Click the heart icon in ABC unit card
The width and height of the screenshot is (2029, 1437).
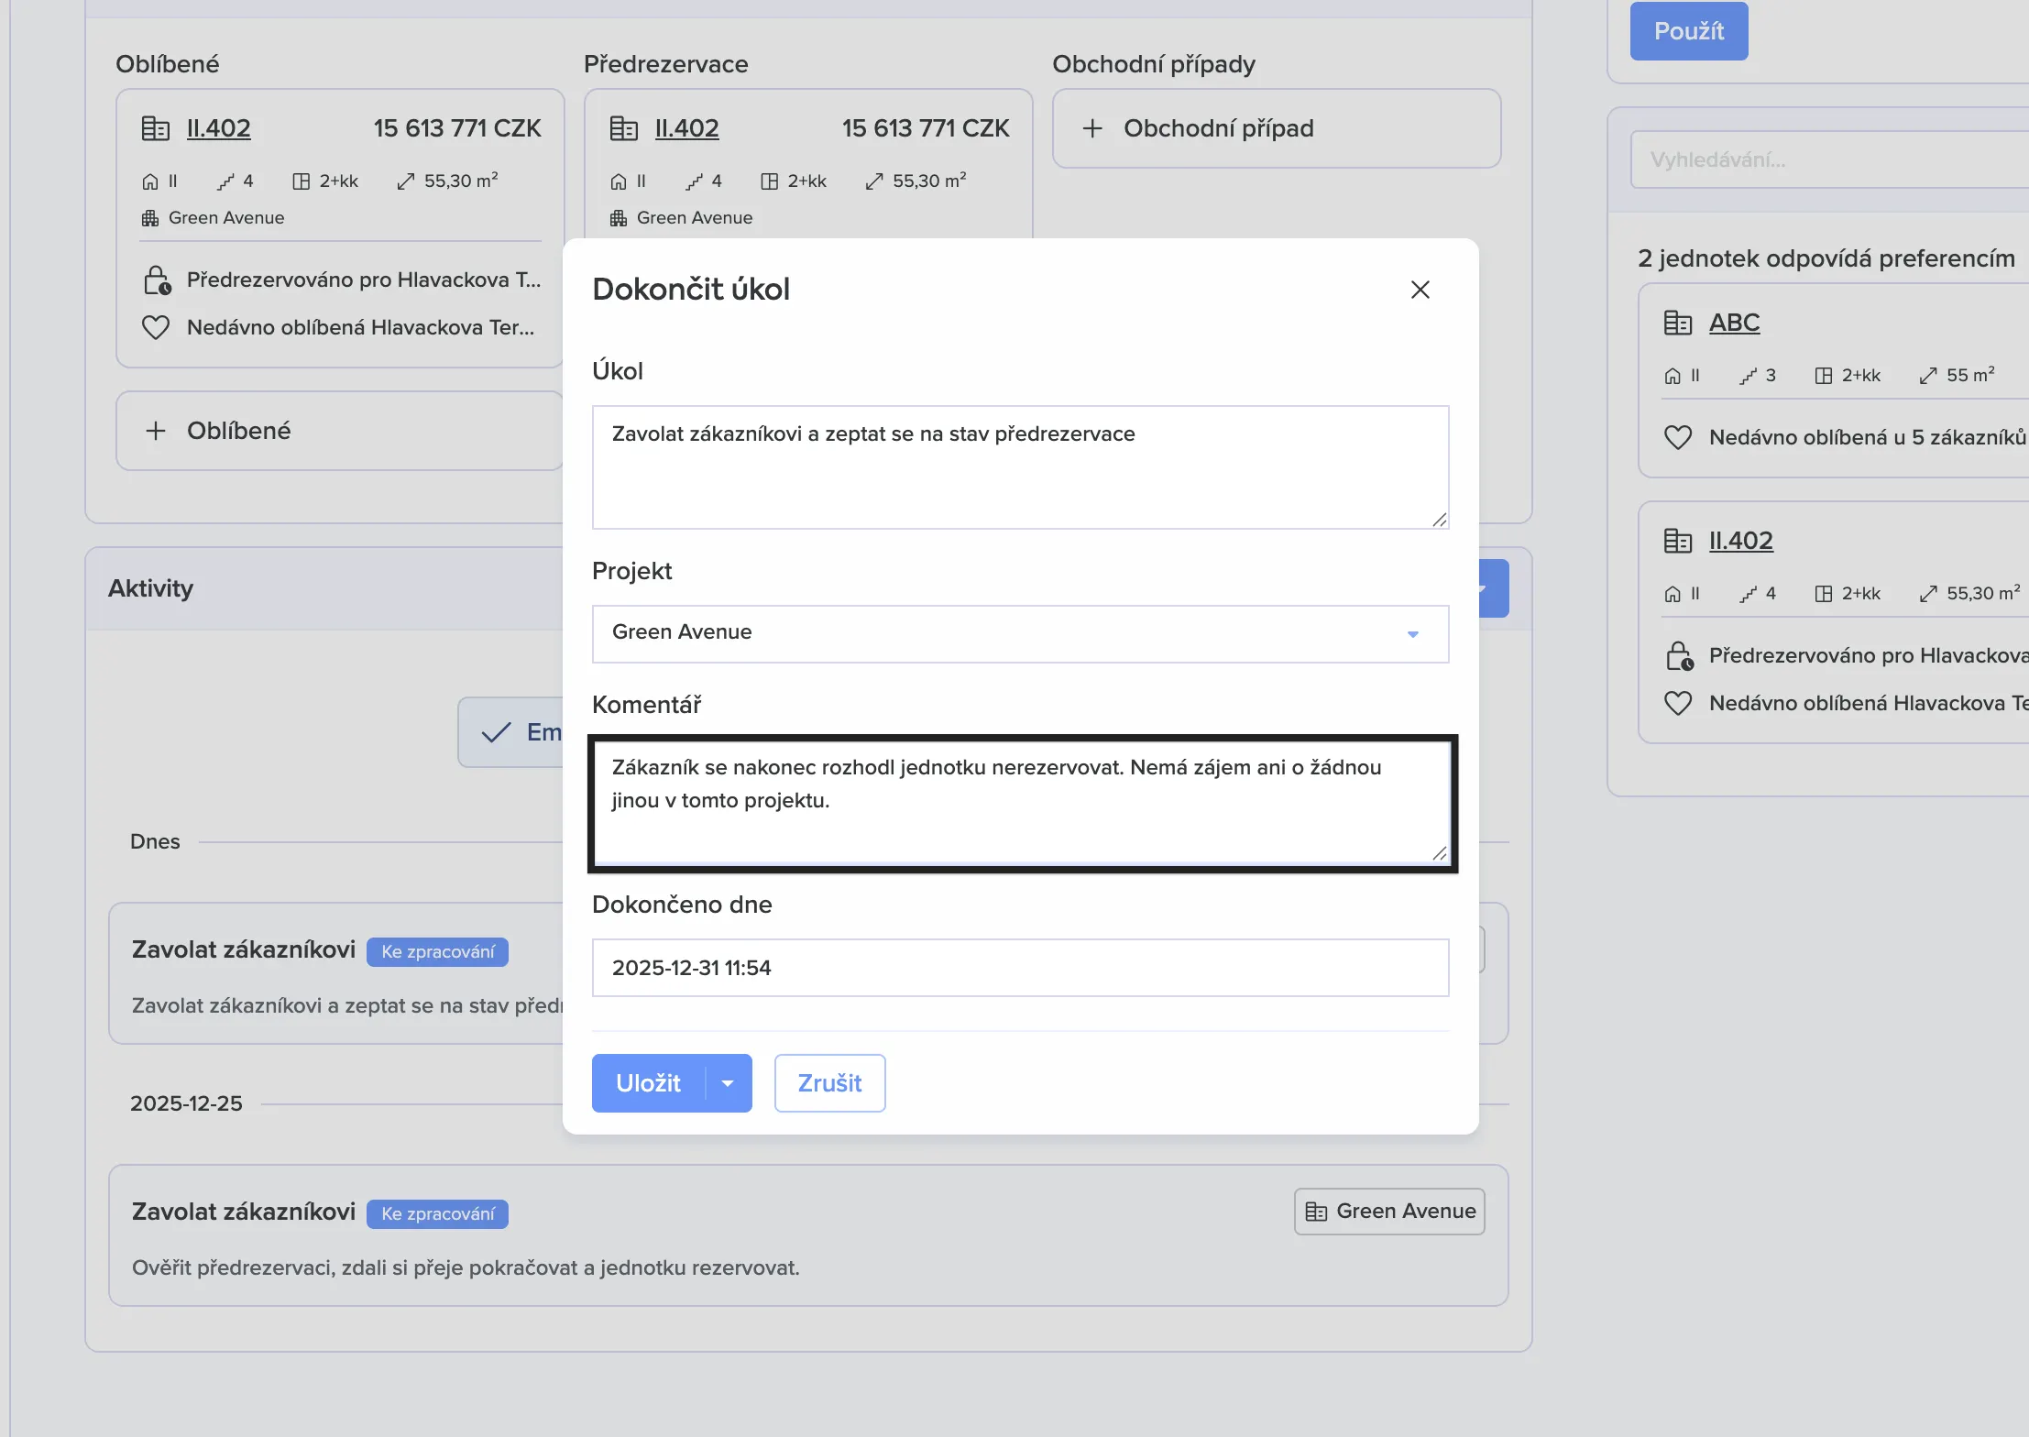coord(1677,437)
